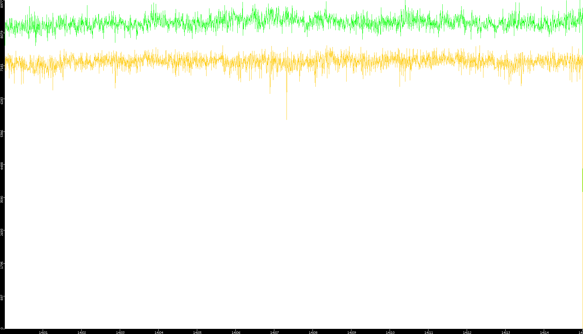
Task: Click the 14:05 time axis label
Action: click(197, 332)
